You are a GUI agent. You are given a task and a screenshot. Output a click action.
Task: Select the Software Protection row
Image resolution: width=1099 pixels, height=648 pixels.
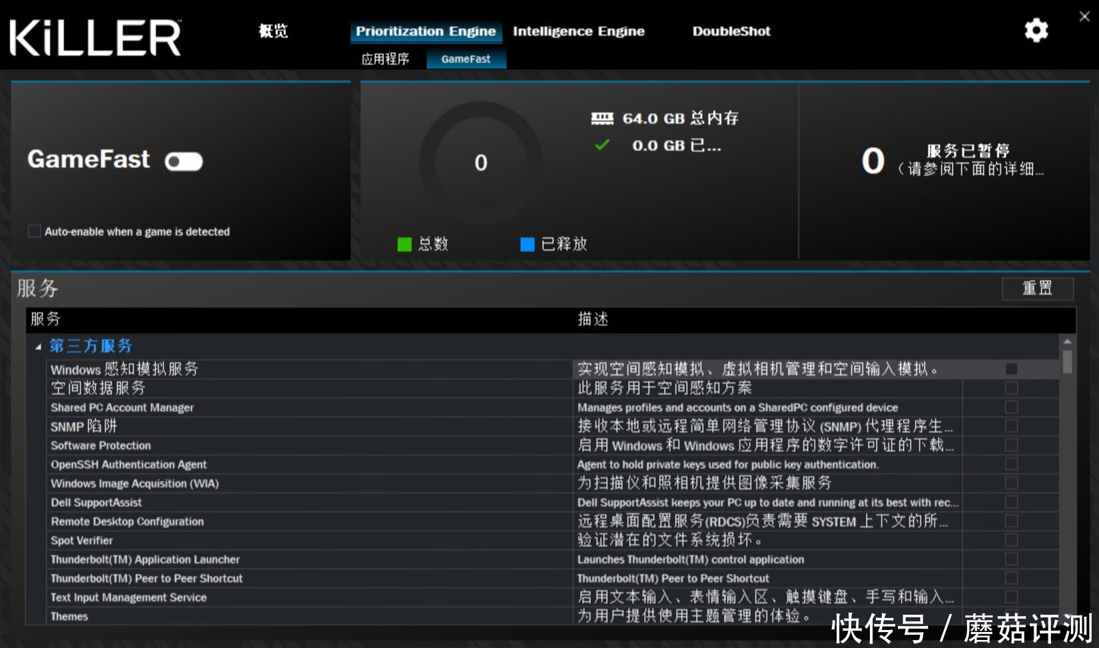pyautogui.click(x=553, y=445)
